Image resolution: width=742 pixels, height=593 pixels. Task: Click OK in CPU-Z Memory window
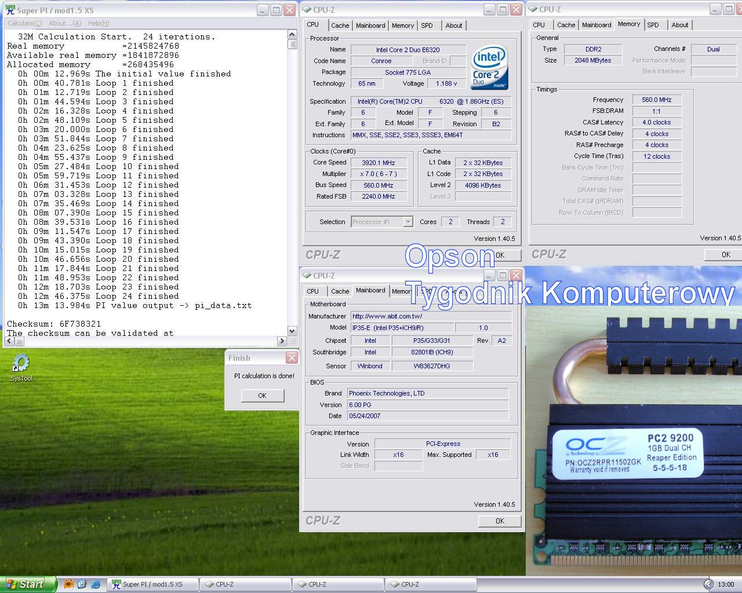click(x=723, y=255)
